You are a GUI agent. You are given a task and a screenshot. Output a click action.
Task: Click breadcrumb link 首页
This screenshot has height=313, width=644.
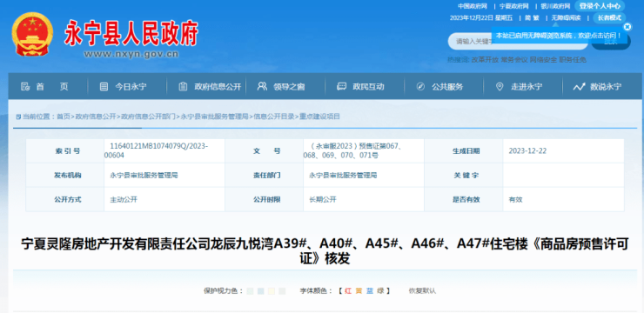pyautogui.click(x=63, y=117)
